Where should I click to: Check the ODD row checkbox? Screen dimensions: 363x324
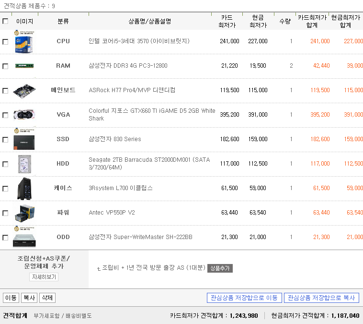(5, 238)
